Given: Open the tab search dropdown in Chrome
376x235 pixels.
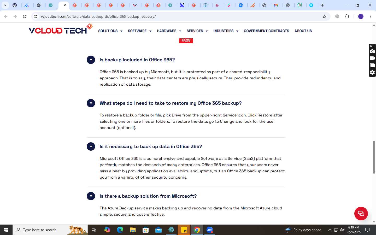Looking at the screenshot, I should point(5,5).
